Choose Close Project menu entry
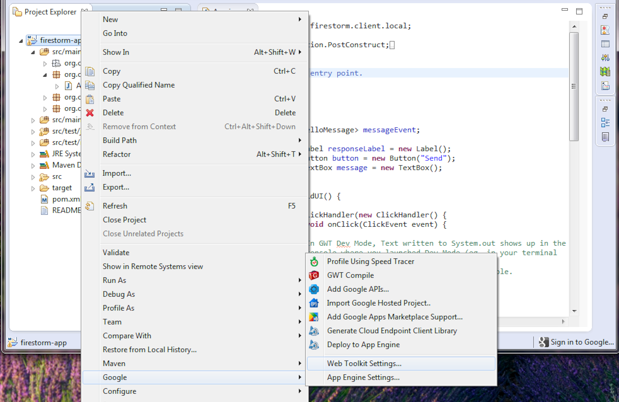619x402 pixels. point(195,220)
